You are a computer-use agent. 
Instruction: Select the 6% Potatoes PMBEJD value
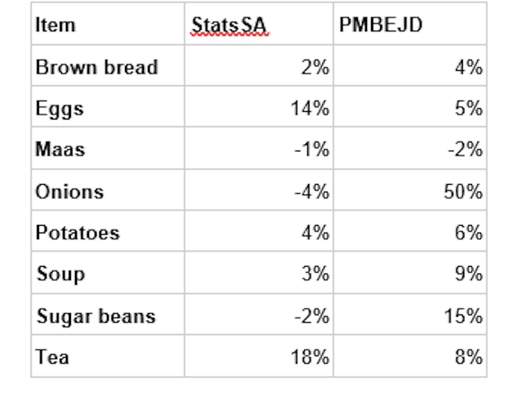[470, 233]
